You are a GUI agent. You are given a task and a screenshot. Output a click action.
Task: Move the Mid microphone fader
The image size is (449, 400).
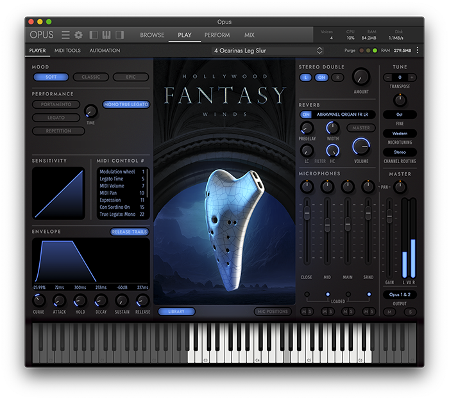(x=327, y=225)
